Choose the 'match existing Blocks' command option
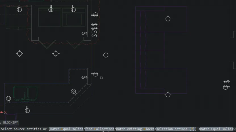 click(135, 129)
